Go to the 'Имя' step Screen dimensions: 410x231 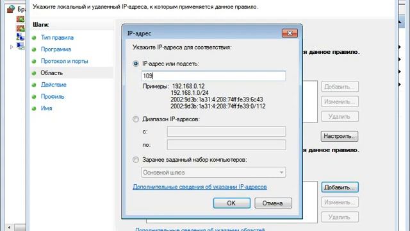coord(46,108)
